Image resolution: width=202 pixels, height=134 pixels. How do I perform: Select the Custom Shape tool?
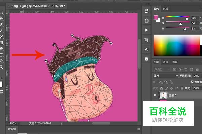[x=2, y=61]
